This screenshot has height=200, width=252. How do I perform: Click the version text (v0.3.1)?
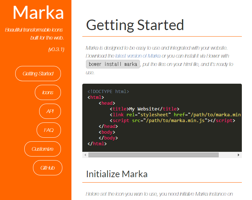(x=56, y=49)
